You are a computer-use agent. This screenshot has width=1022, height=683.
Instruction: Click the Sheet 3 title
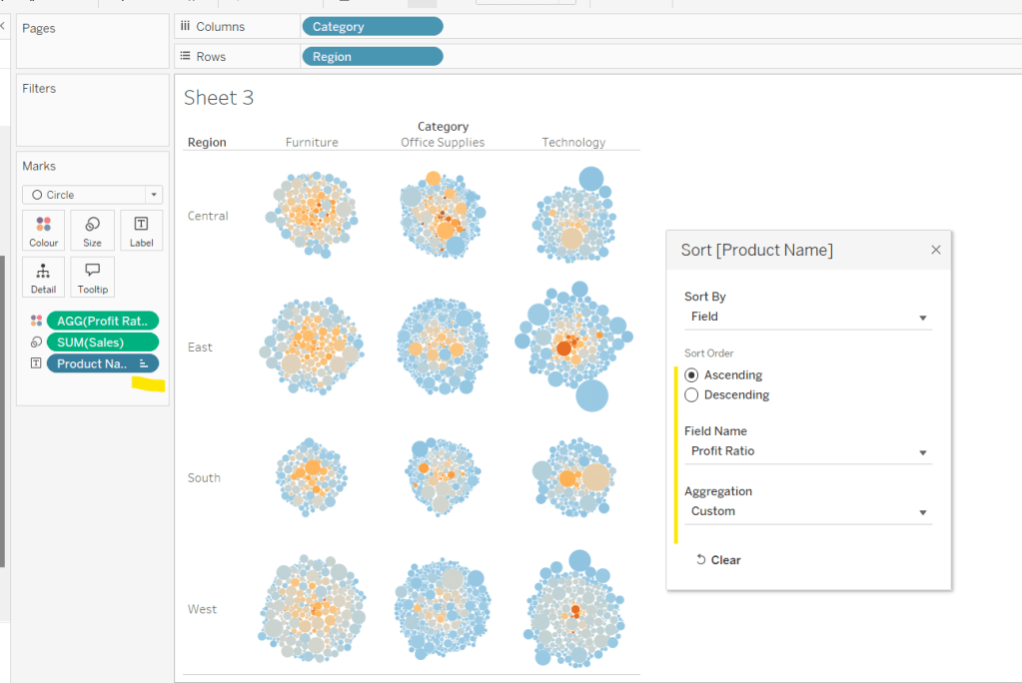(219, 98)
